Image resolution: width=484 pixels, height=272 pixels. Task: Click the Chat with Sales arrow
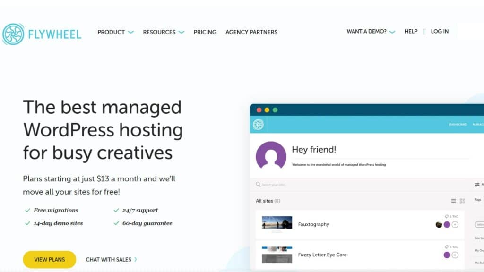point(136,260)
